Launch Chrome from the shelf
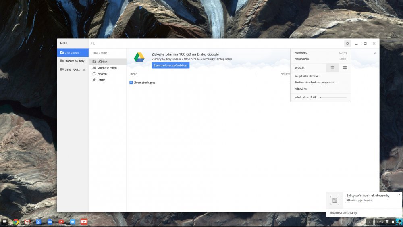 click(x=16, y=222)
